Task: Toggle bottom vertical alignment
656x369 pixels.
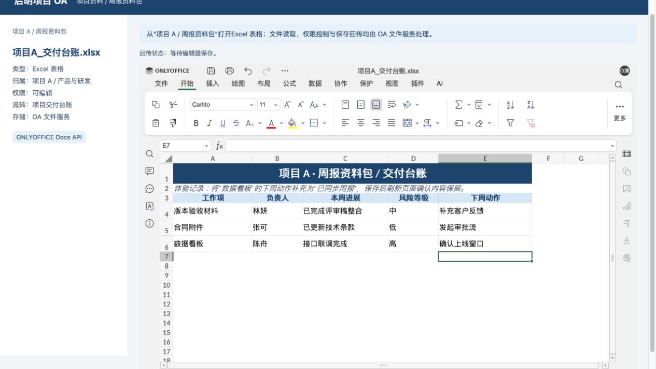Action: 376,105
